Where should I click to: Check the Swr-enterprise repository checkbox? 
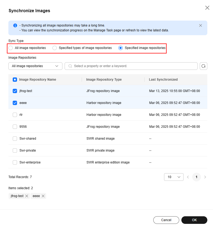pyautogui.click(x=15, y=162)
